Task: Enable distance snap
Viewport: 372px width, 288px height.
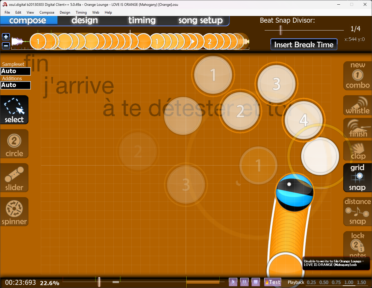Action: (x=357, y=212)
